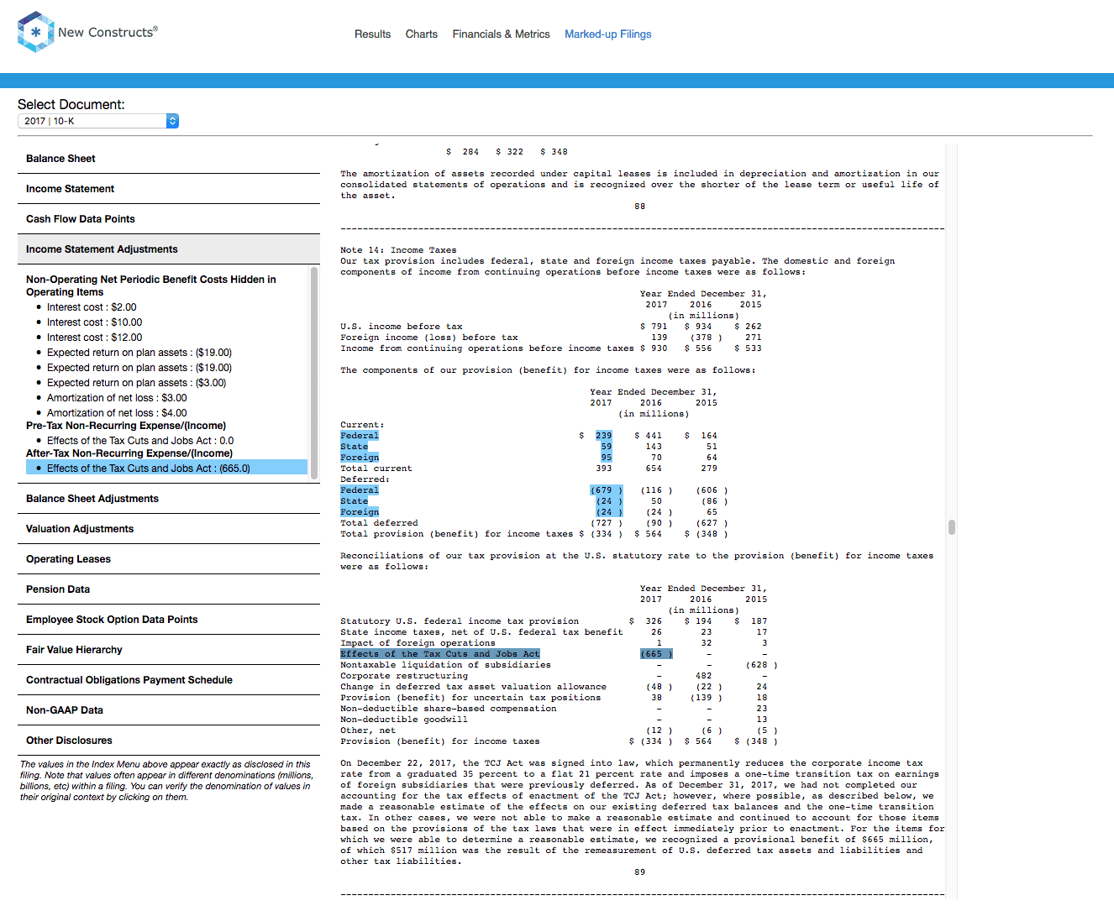
Task: Expand Balance Sheet Adjustments
Action: click(169, 499)
